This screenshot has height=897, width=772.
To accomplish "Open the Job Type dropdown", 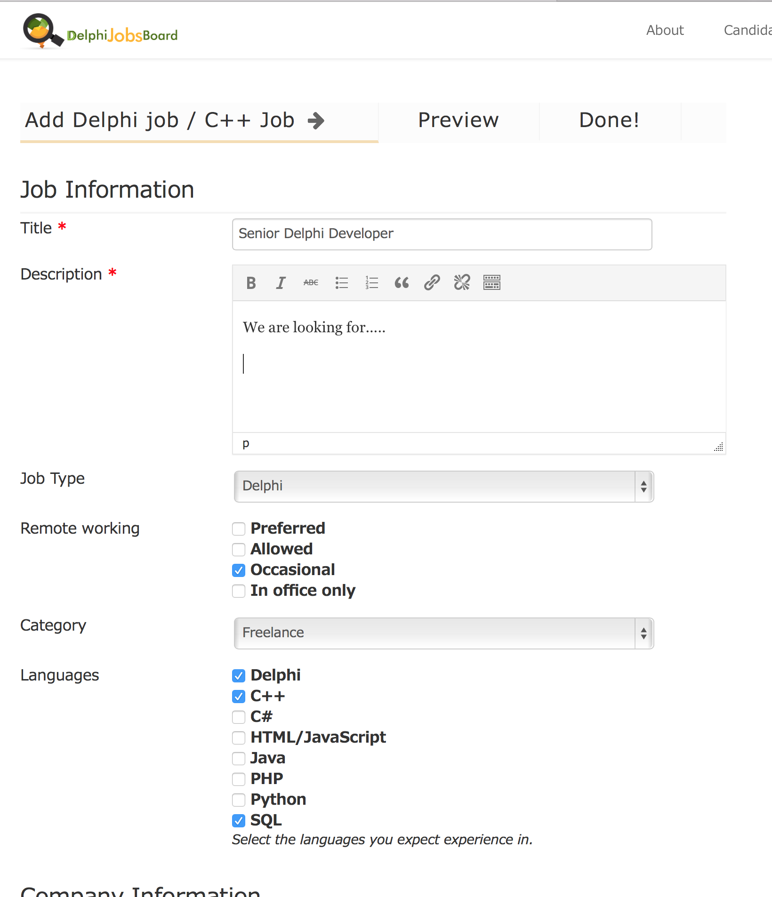I will [443, 486].
